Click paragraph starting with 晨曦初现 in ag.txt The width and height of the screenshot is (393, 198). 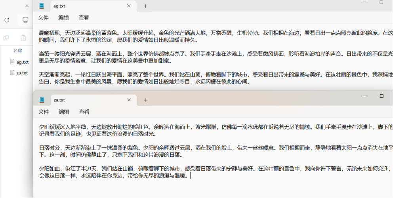(x=216, y=36)
